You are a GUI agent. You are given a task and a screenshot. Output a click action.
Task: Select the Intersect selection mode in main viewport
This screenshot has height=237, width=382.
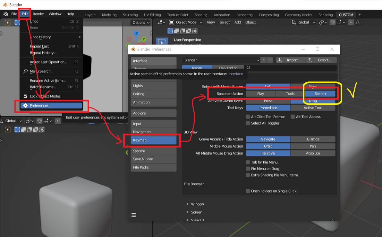pos(195,31)
